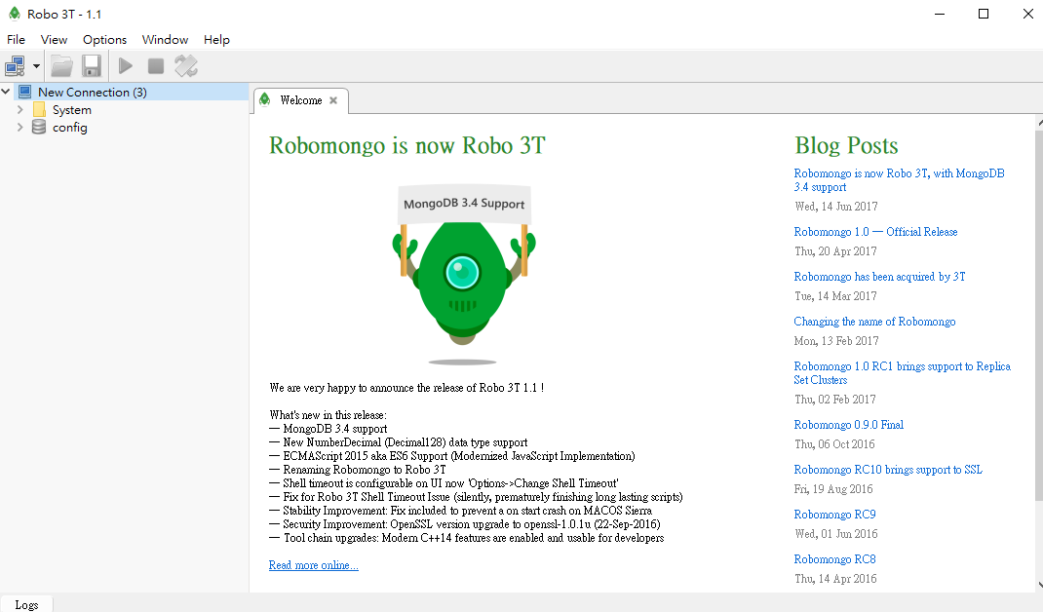Click the Execute play toolbar icon

[x=125, y=66]
